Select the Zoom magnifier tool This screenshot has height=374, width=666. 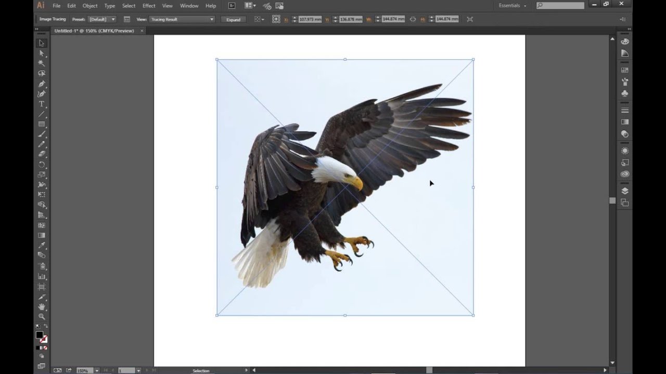pyautogui.click(x=42, y=316)
